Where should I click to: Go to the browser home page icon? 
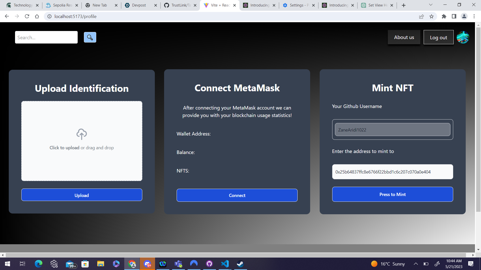click(x=37, y=16)
